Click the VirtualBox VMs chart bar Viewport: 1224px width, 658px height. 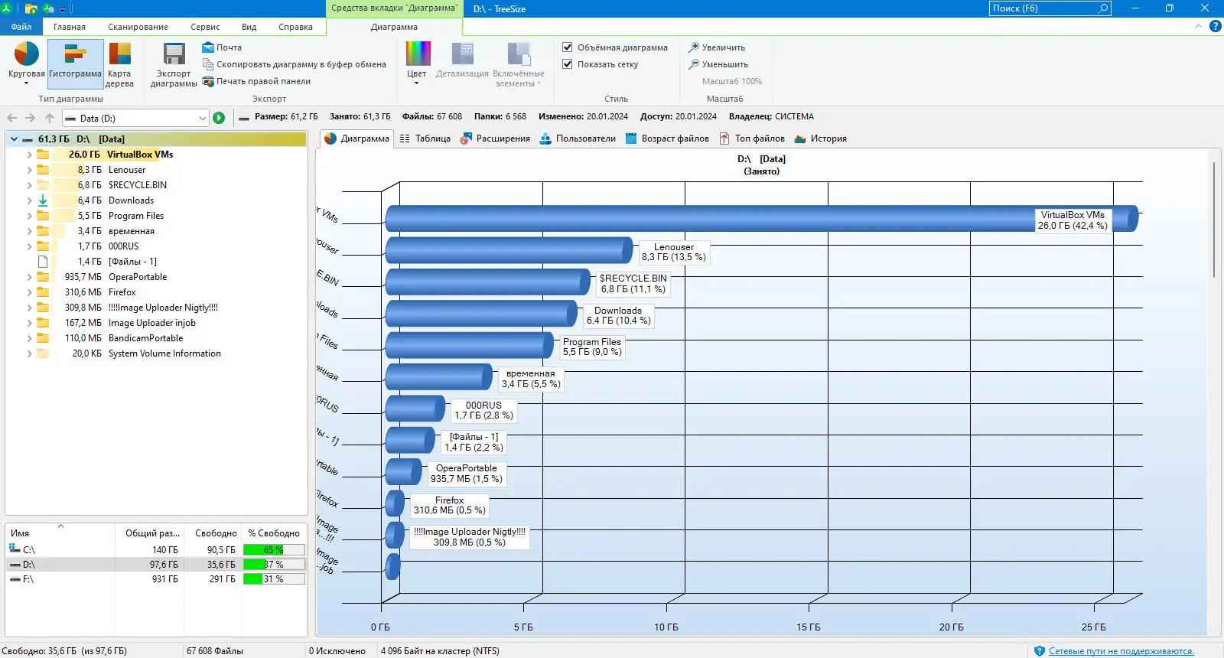tap(761, 218)
